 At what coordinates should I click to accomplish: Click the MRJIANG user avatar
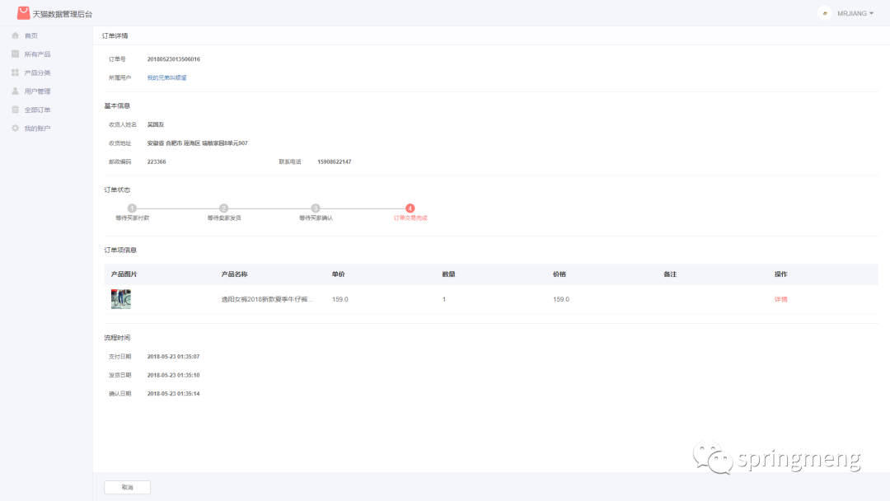click(x=825, y=13)
